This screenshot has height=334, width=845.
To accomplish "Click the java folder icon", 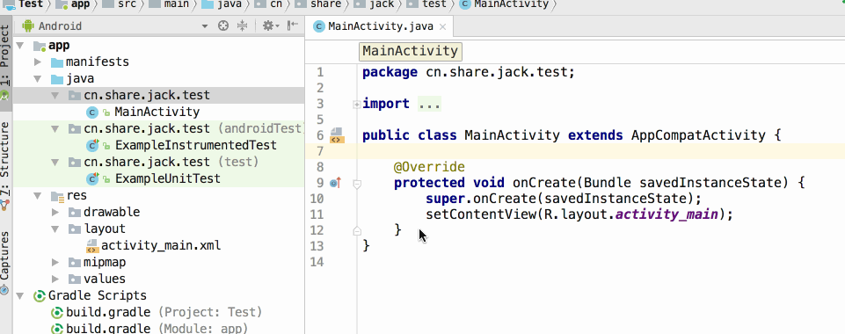I will click(x=57, y=79).
